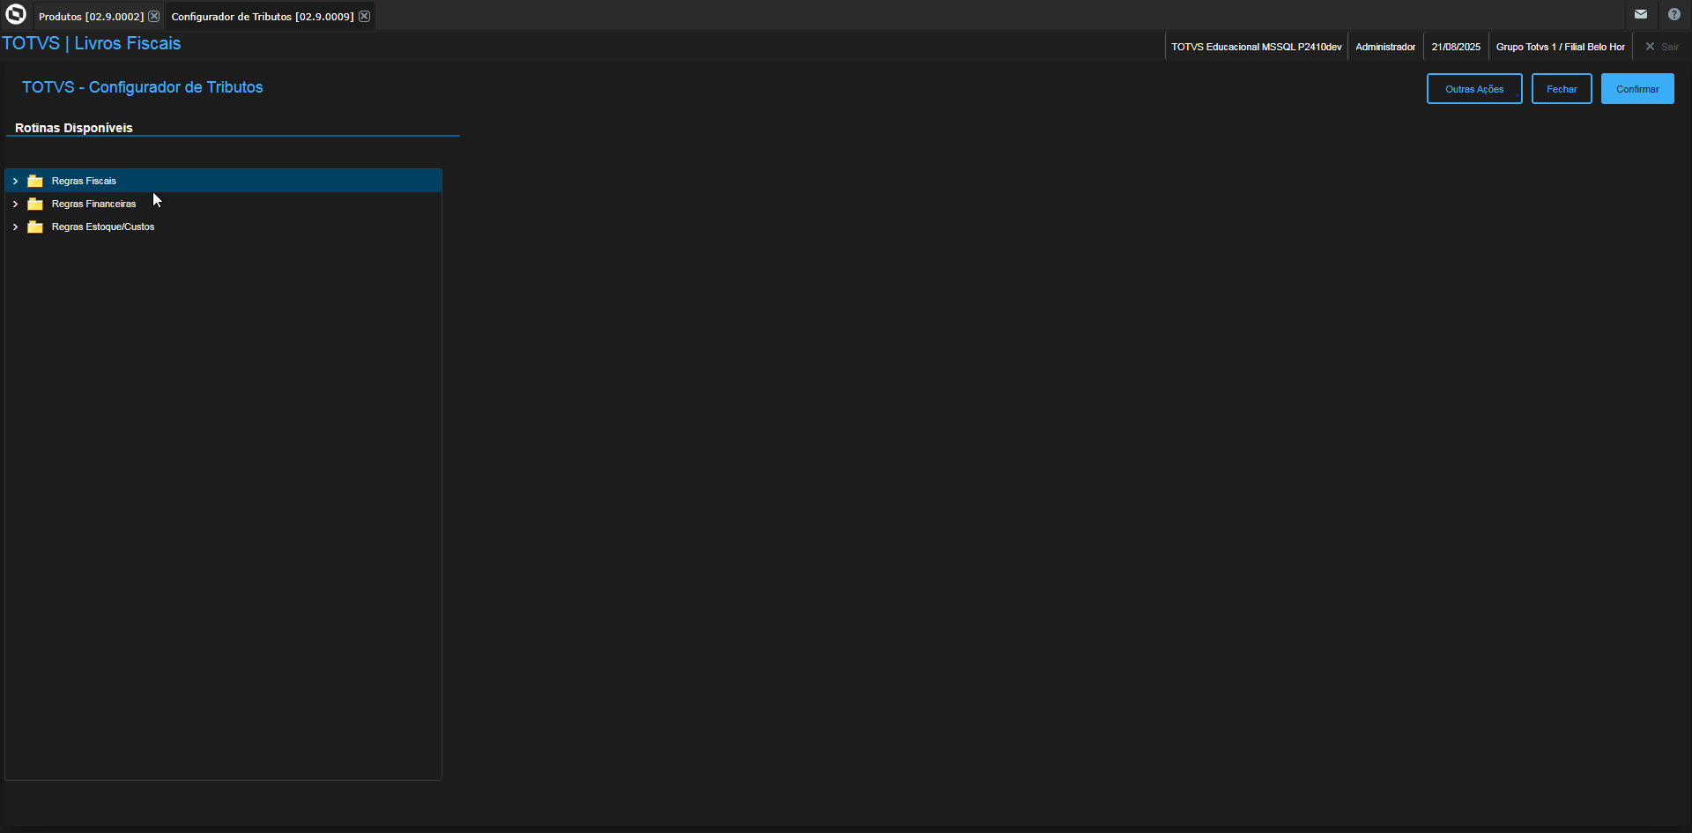Open the help question mark icon

[x=1673, y=14]
